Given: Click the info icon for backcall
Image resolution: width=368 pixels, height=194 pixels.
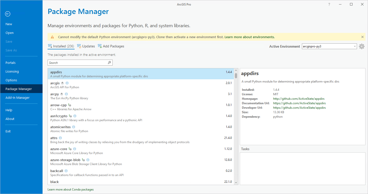Looking at the screenshot, I should (x=66, y=171).
